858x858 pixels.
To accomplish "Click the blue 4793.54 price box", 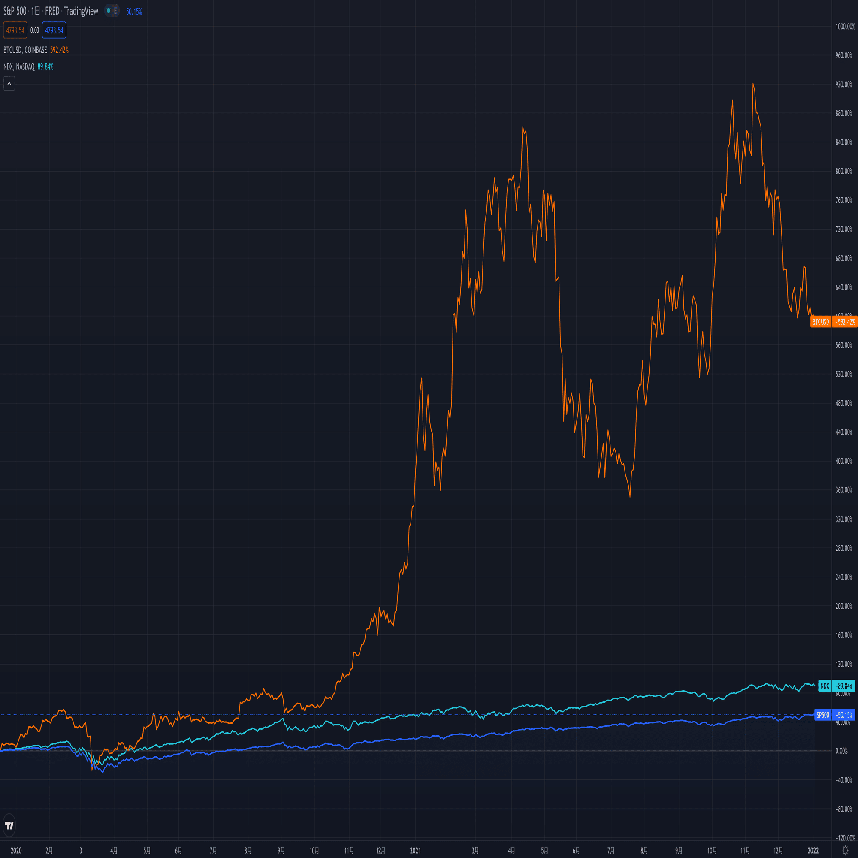I will [x=54, y=30].
